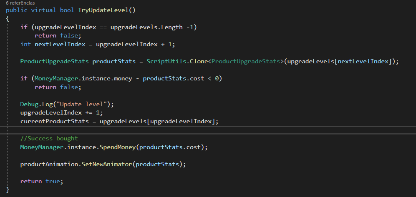Viewport: 416px width, 197px height.
Task: Click the productStats variable declaration
Action: pyautogui.click(x=114, y=61)
